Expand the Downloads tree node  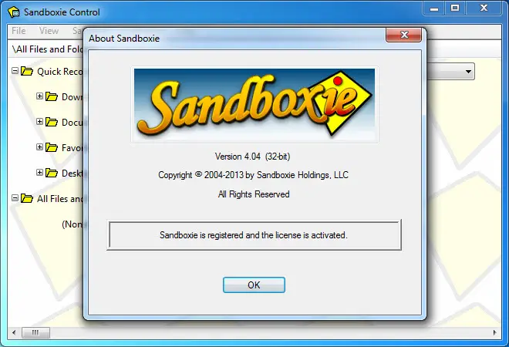[x=39, y=96]
